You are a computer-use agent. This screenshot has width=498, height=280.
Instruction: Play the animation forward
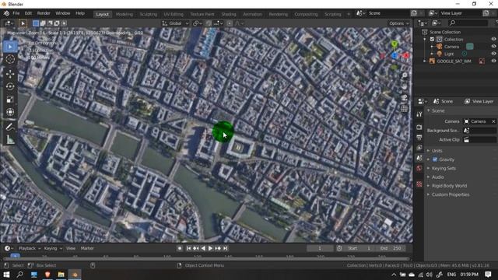point(210,248)
